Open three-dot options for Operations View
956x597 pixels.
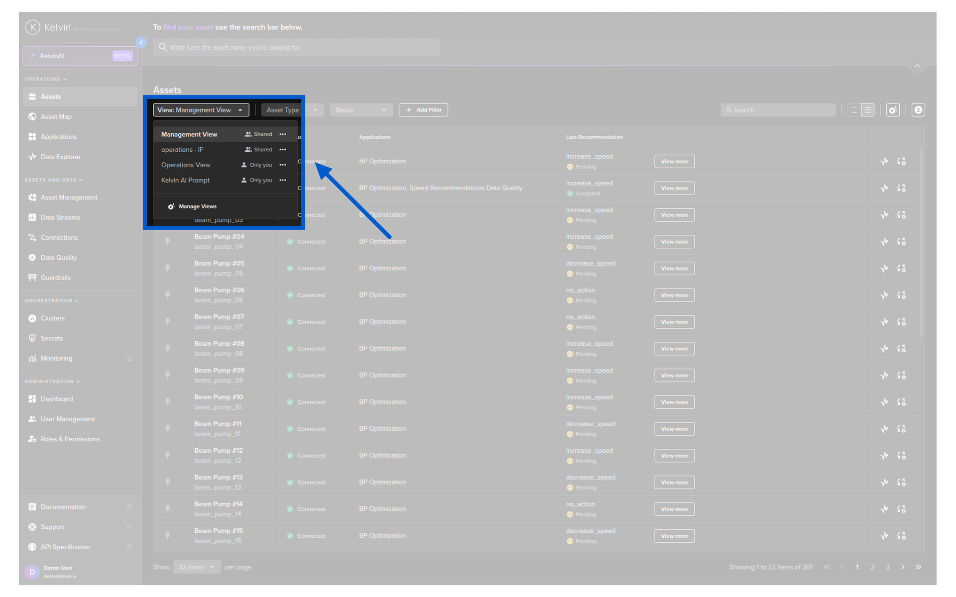(283, 165)
